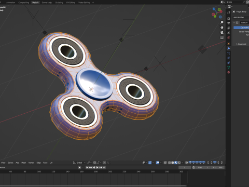Open the properties editor type dropdown
The image size is (249, 187).
coord(230,7)
